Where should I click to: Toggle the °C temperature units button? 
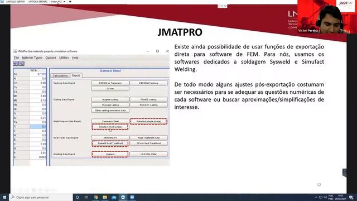21,64
